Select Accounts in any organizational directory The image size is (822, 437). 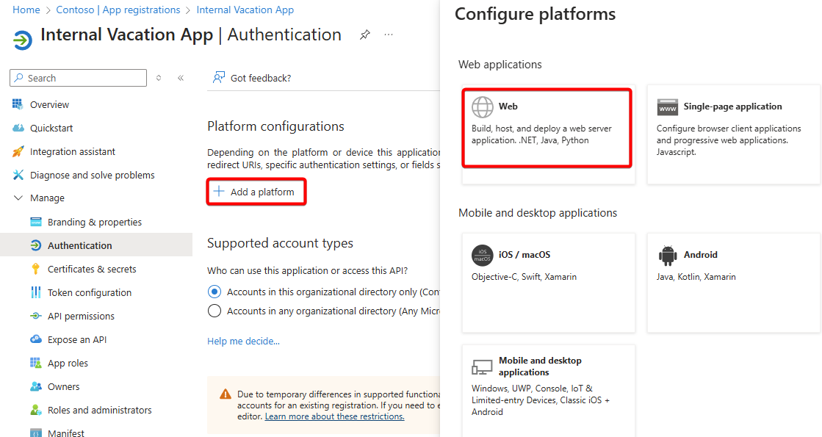tap(214, 311)
